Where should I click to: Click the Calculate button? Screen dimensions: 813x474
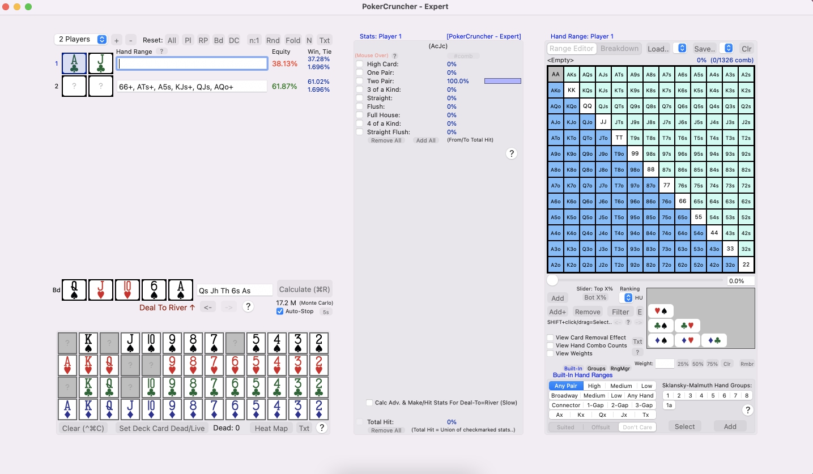[x=304, y=289]
